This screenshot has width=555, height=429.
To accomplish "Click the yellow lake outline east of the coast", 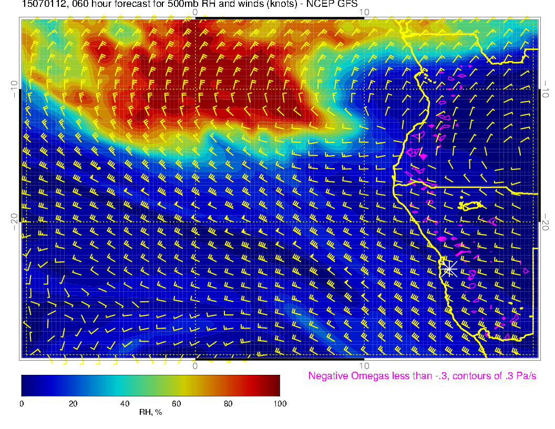I will pyautogui.click(x=470, y=205).
